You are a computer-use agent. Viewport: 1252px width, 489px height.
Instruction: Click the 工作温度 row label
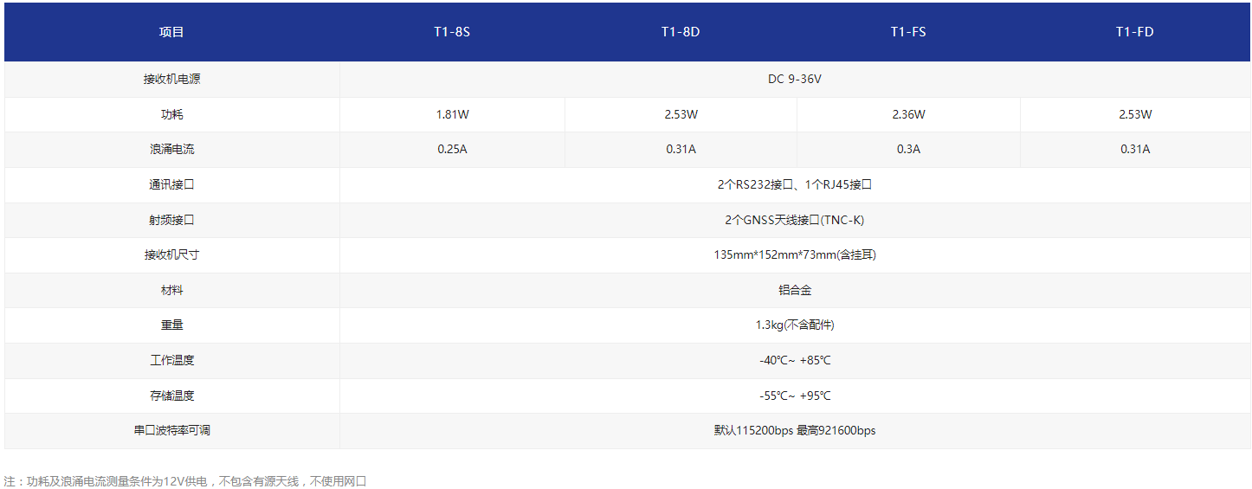171,360
